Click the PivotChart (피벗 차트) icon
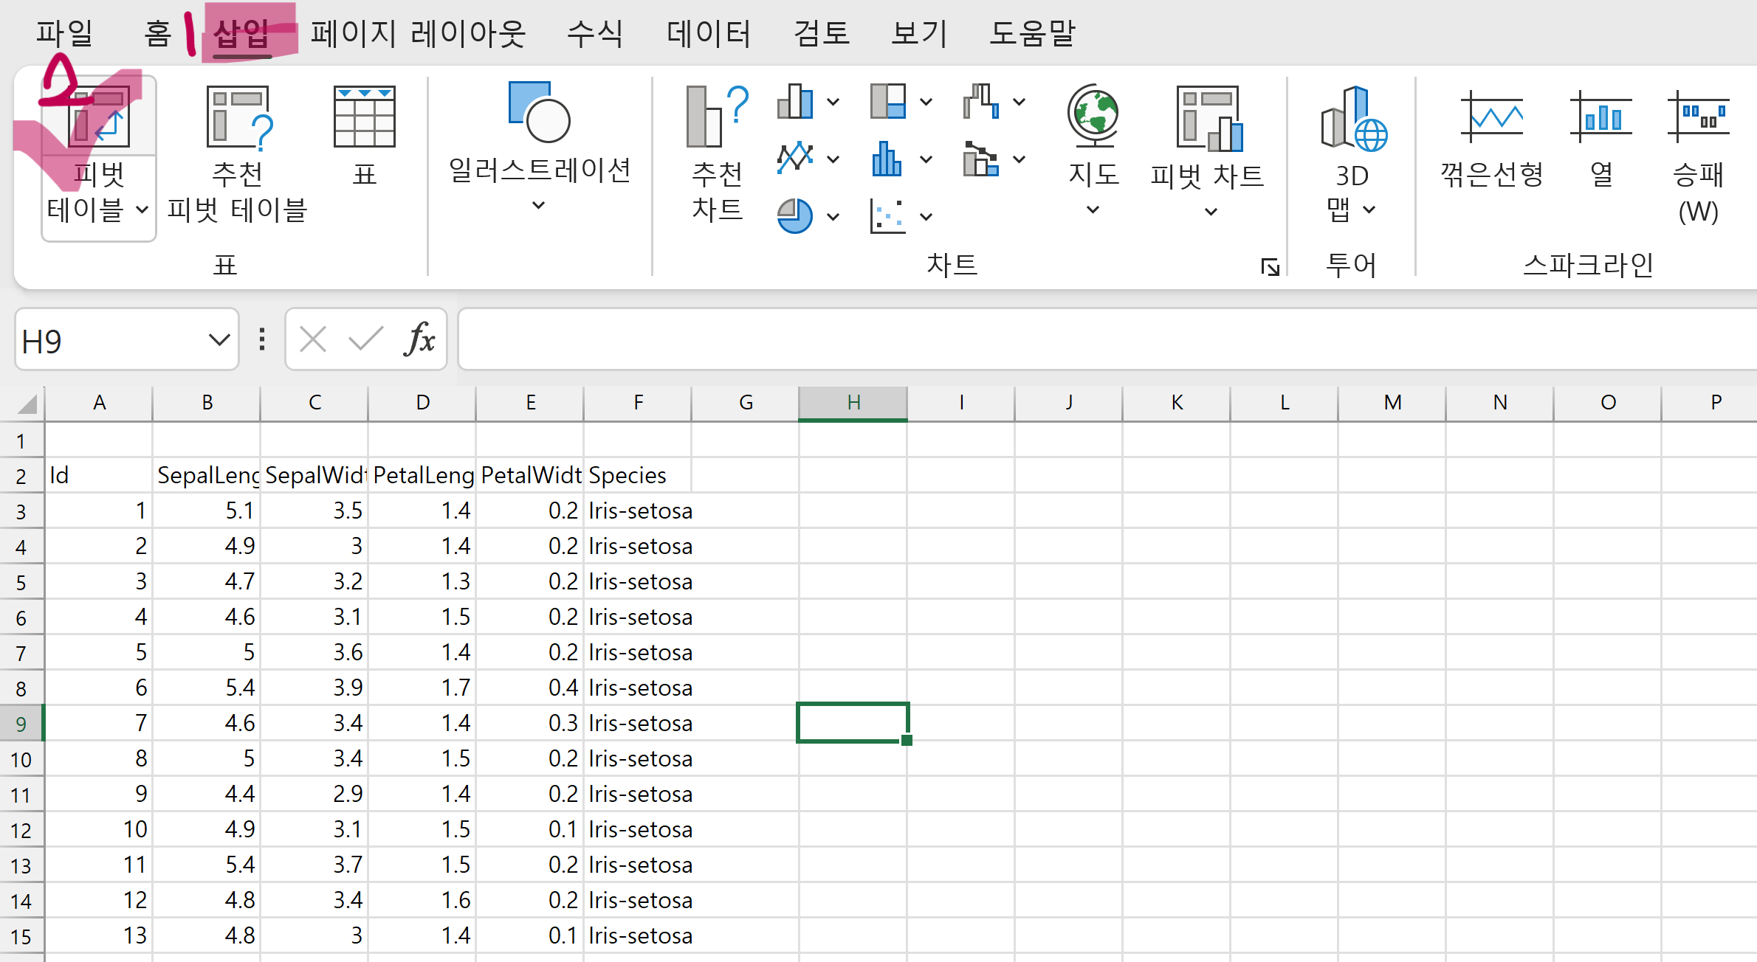The width and height of the screenshot is (1757, 962). (1208, 118)
